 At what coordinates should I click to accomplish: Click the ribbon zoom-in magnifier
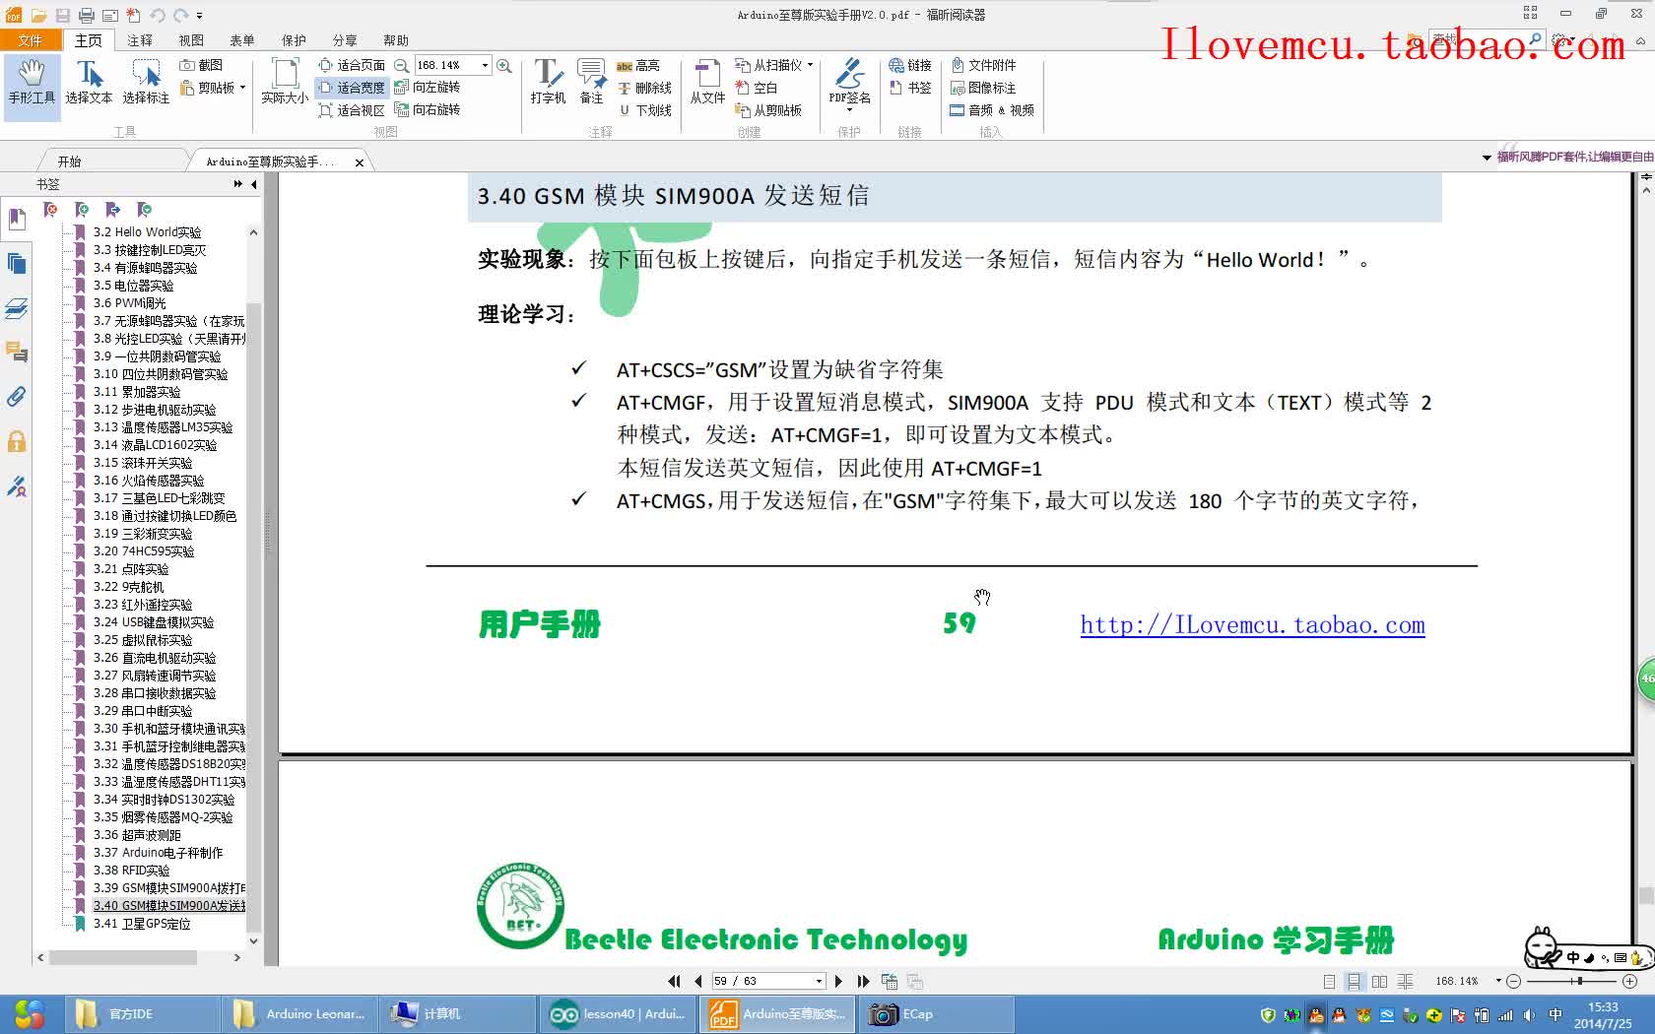(x=503, y=66)
